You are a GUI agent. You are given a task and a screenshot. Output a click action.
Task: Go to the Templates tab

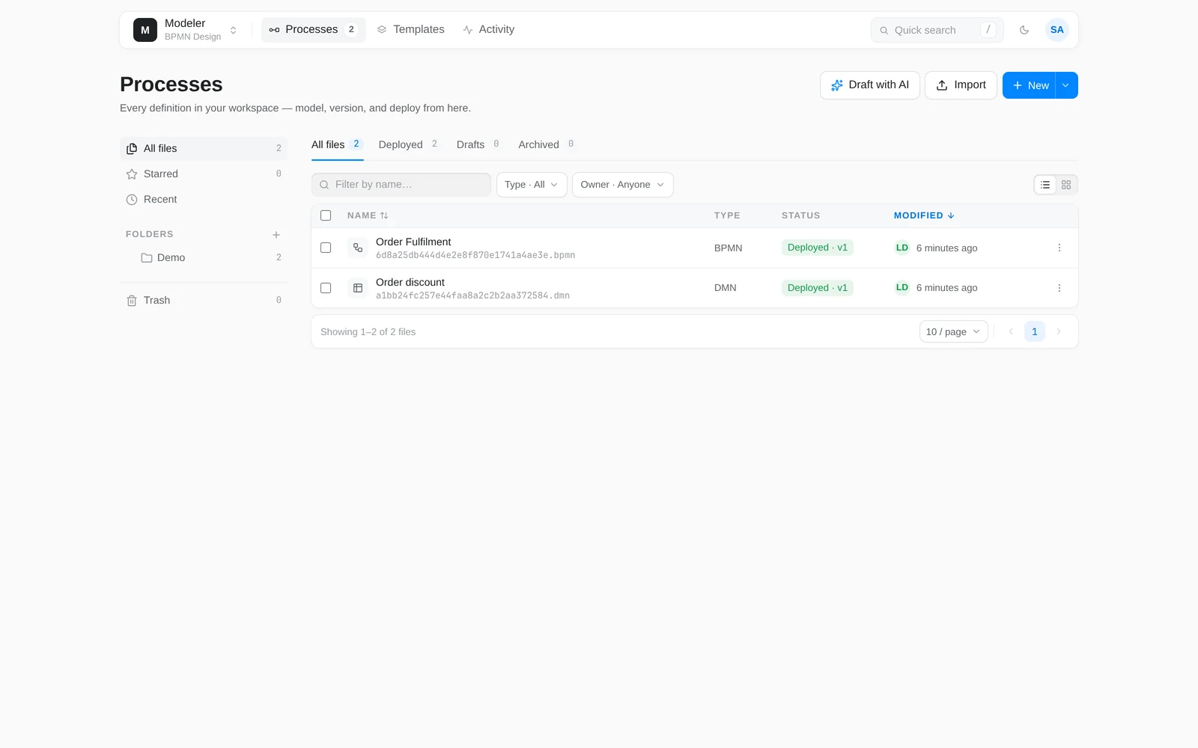(x=410, y=30)
